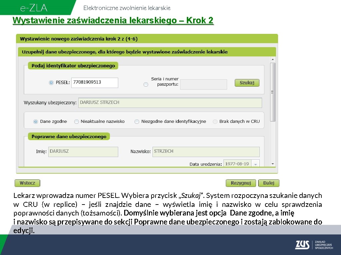Click the Imię field containing DARIUSZ

83,152
